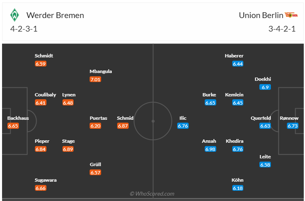Click Stage's 6.89 rating badge
This screenshot has width=305, height=201.
[68, 149]
